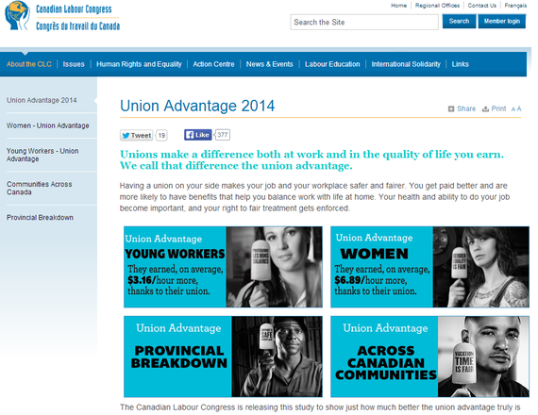Click the teal 'Unions make a difference' headline

click(311, 159)
